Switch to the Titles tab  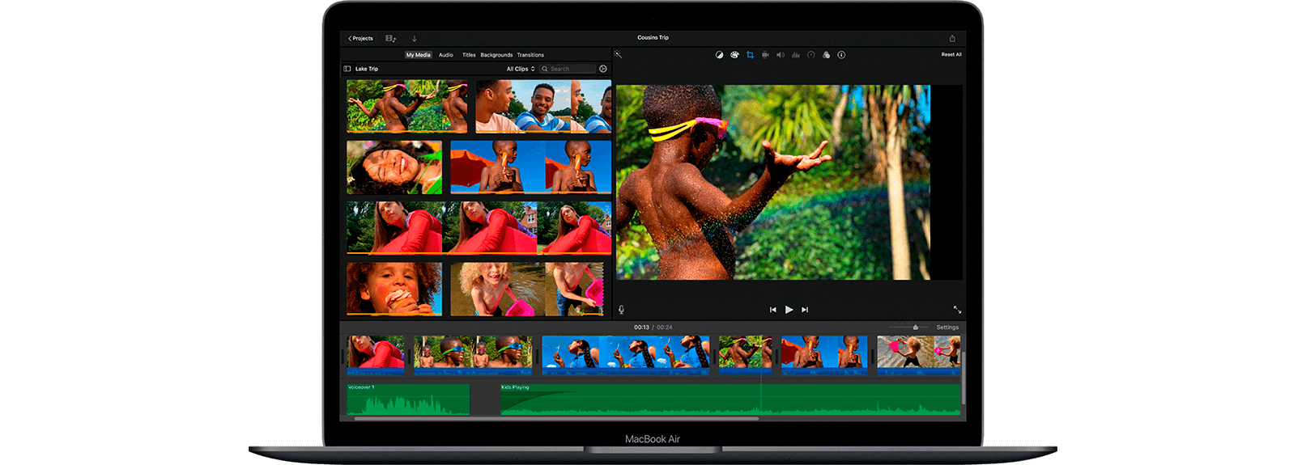click(x=469, y=55)
